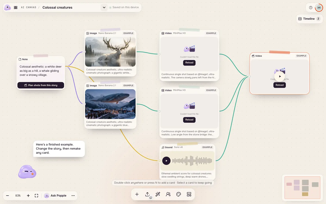Click MiniMax H3 on the stone bridge video
Viewport: 326px width, 204px height.
click(179, 90)
